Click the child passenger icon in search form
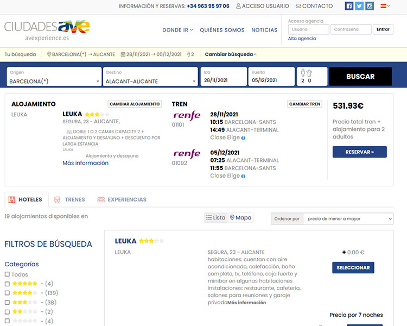 309,73
